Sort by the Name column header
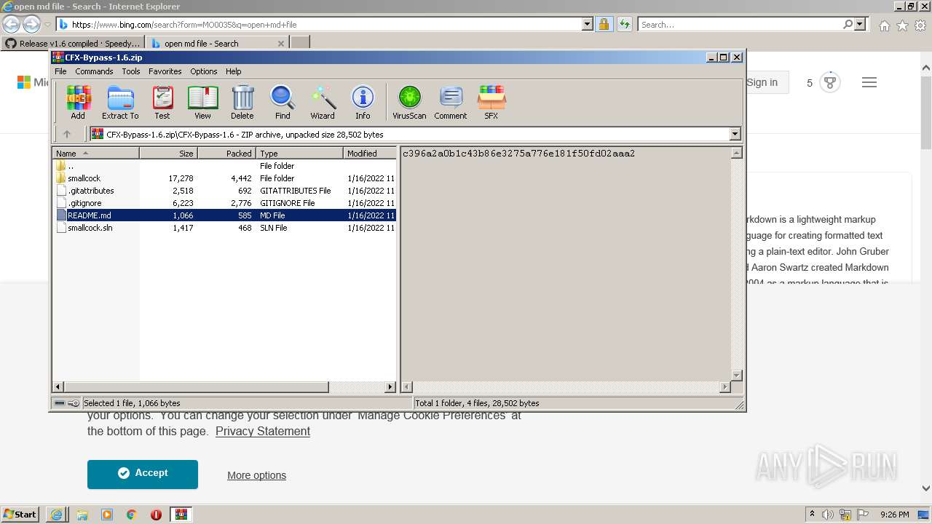The image size is (932, 524). pos(95,153)
